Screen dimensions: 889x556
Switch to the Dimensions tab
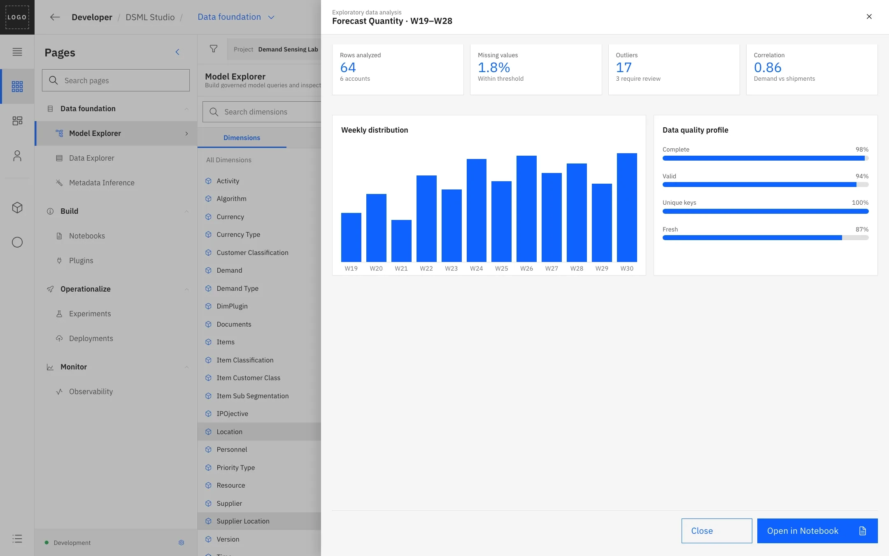pyautogui.click(x=242, y=138)
